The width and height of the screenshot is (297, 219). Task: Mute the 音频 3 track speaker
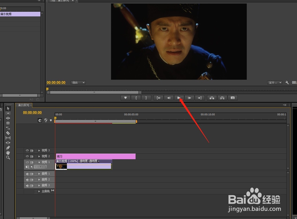(x=27, y=185)
